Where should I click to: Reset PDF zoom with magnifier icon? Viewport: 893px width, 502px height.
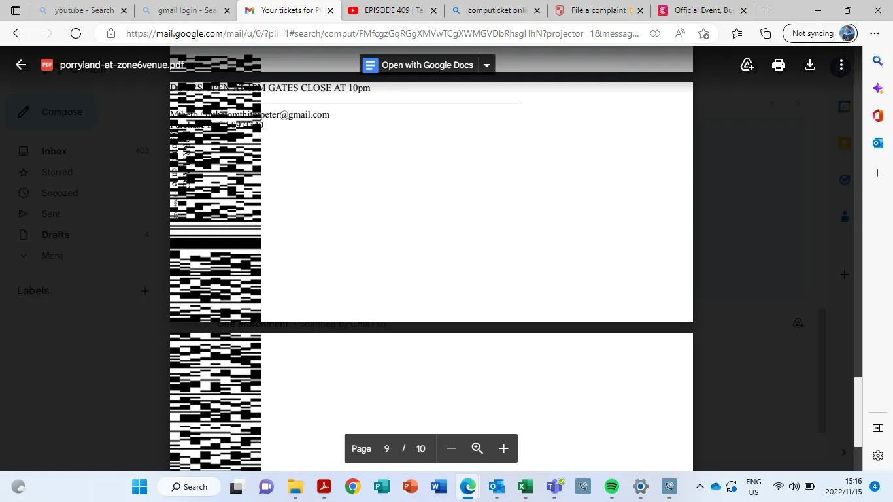[x=477, y=448]
